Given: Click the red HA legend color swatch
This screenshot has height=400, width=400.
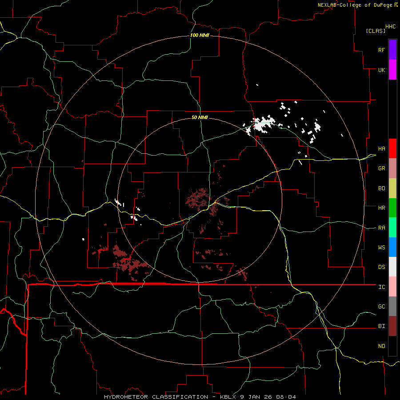Looking at the screenshot, I should [392, 148].
